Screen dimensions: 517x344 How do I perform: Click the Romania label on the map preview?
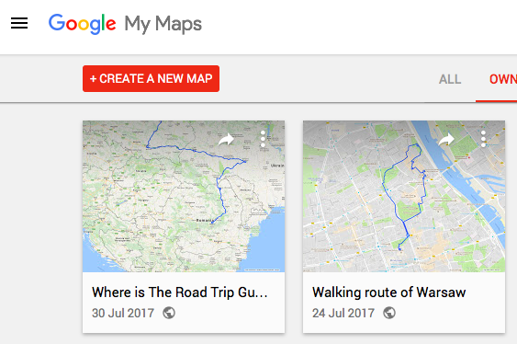pos(204,220)
